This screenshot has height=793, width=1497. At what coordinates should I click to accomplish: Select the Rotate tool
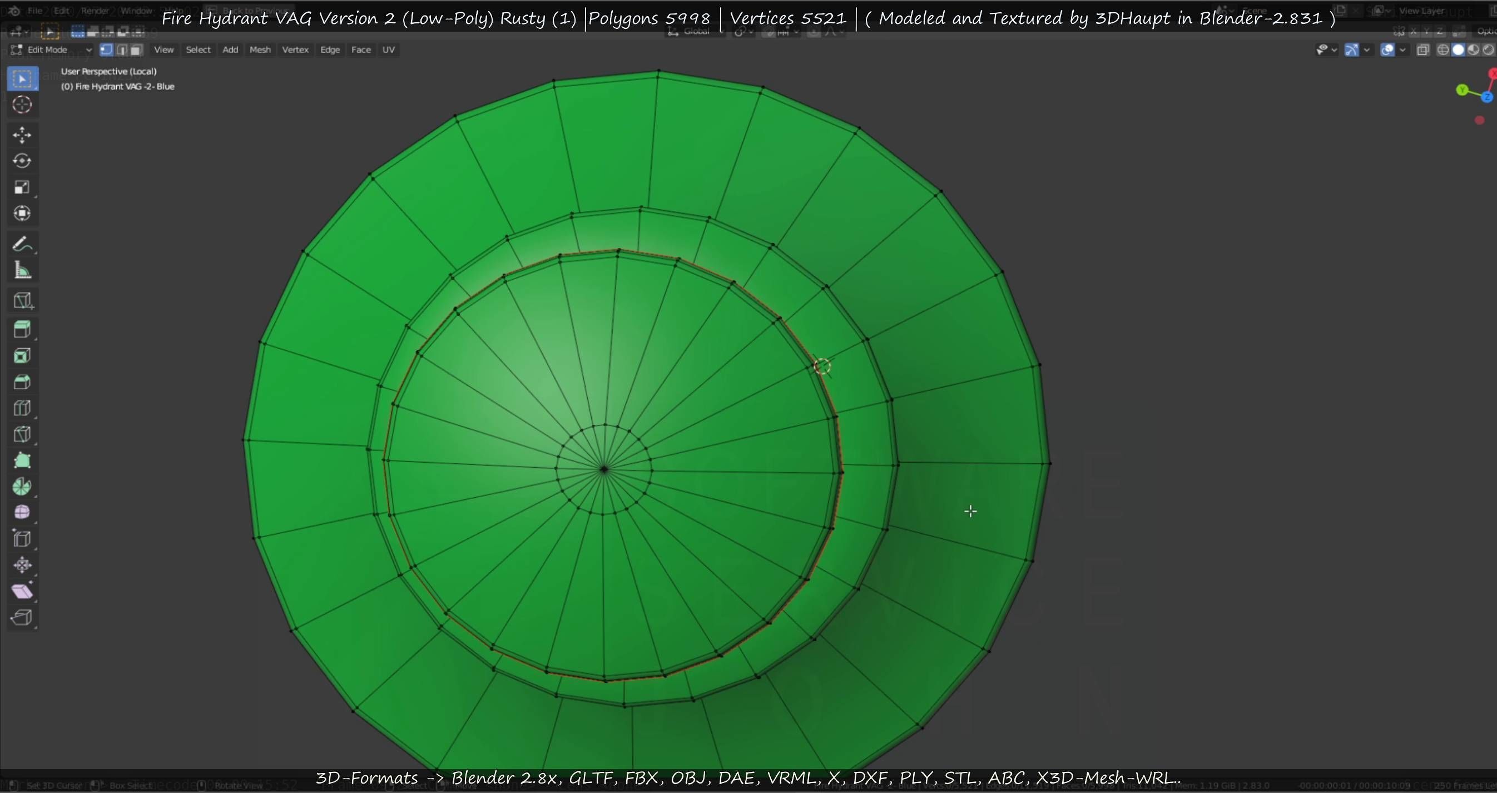22,161
